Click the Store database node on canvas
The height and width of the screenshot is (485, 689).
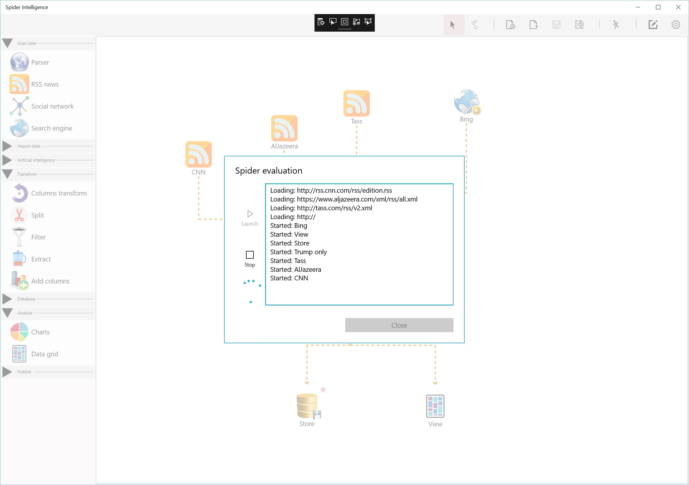[x=307, y=406]
